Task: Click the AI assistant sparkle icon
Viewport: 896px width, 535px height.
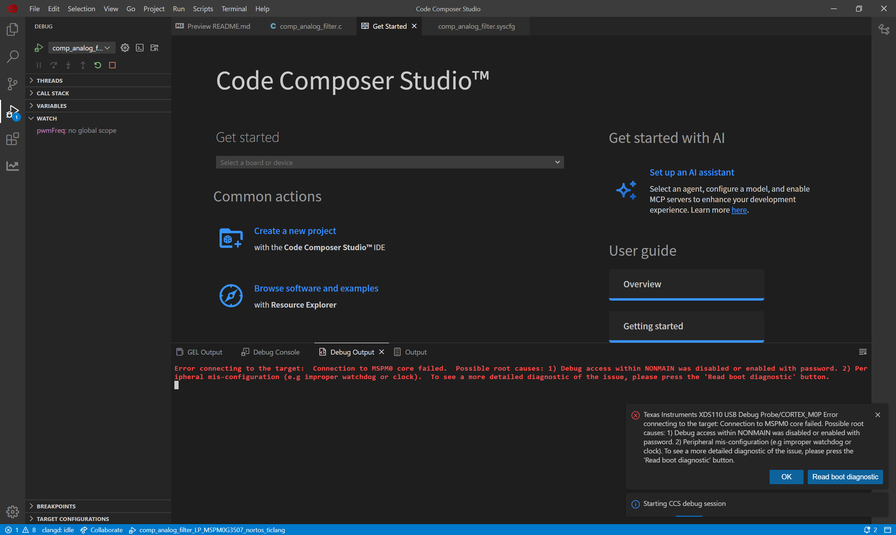Action: coord(626,190)
